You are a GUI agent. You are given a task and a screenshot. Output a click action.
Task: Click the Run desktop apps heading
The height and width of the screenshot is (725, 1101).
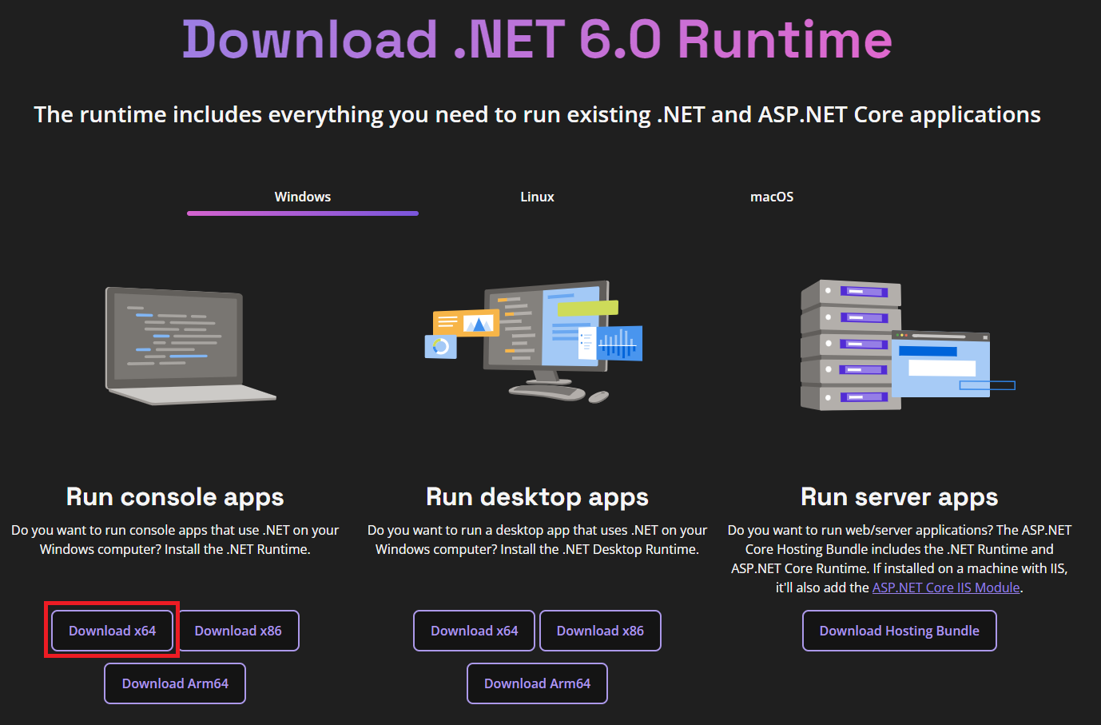[537, 496]
